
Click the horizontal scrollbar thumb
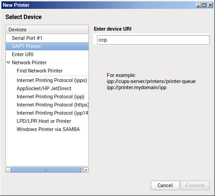[x=46, y=170]
